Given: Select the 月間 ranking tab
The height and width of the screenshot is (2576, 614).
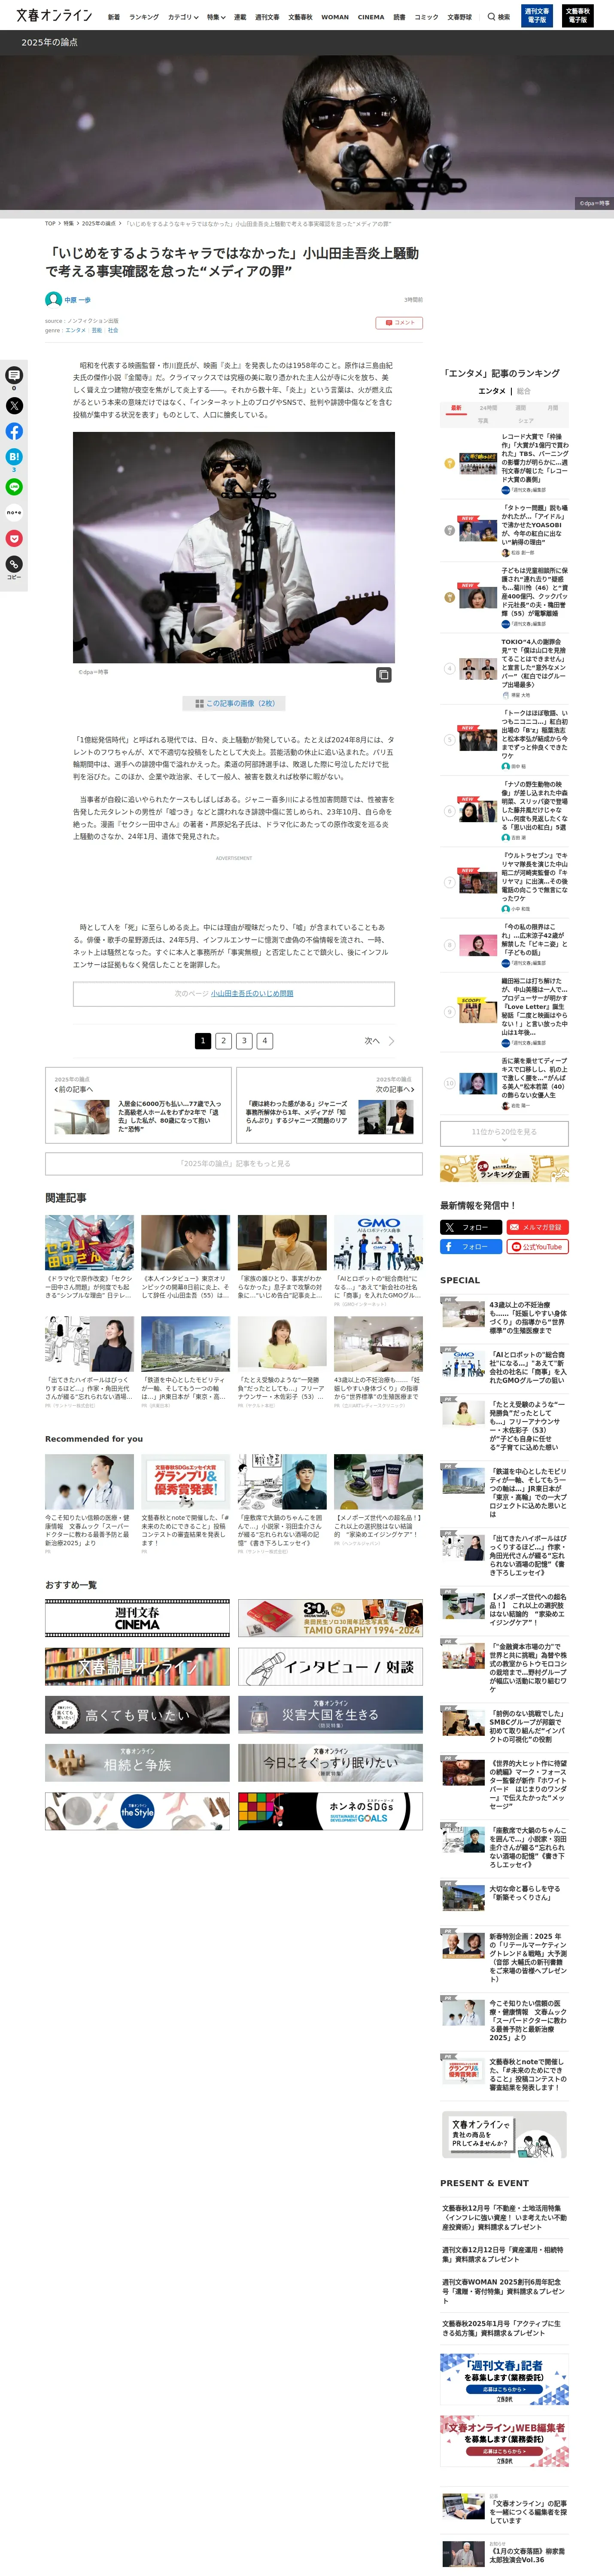Looking at the screenshot, I should coord(552,408).
